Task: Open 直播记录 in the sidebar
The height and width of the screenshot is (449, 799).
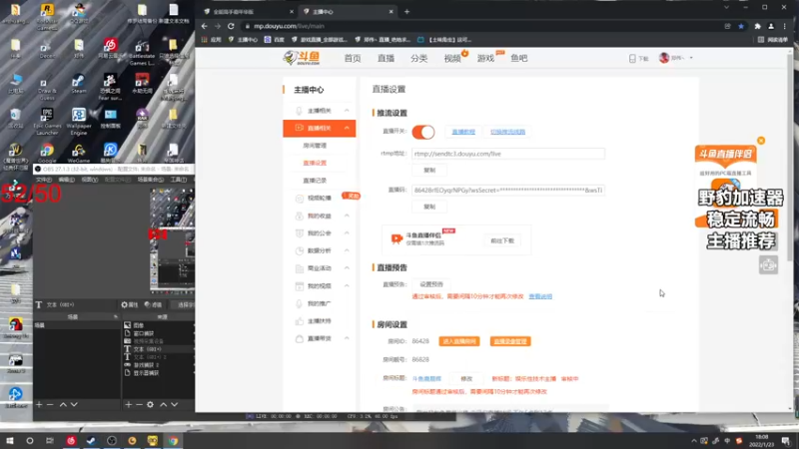Action: (315, 181)
